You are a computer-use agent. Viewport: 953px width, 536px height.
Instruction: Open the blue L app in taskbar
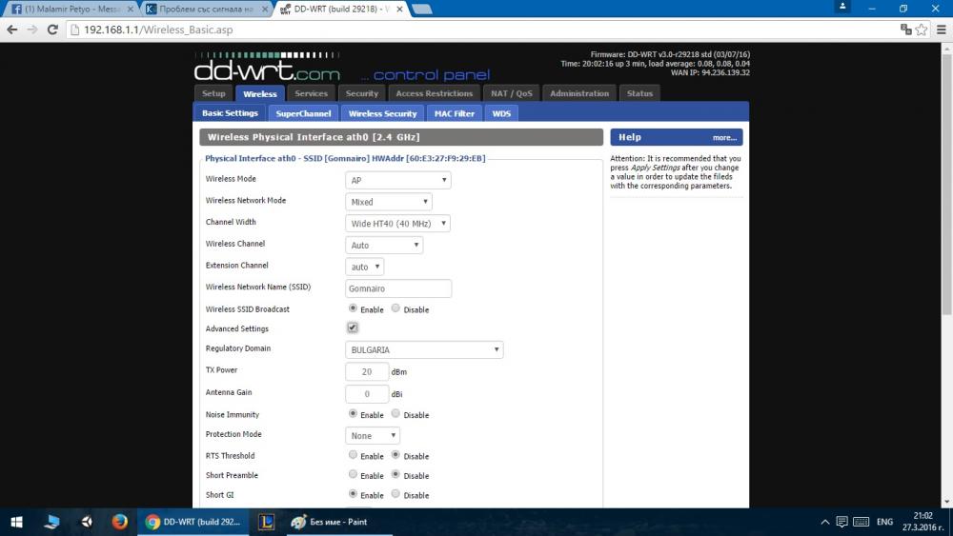coord(266,522)
